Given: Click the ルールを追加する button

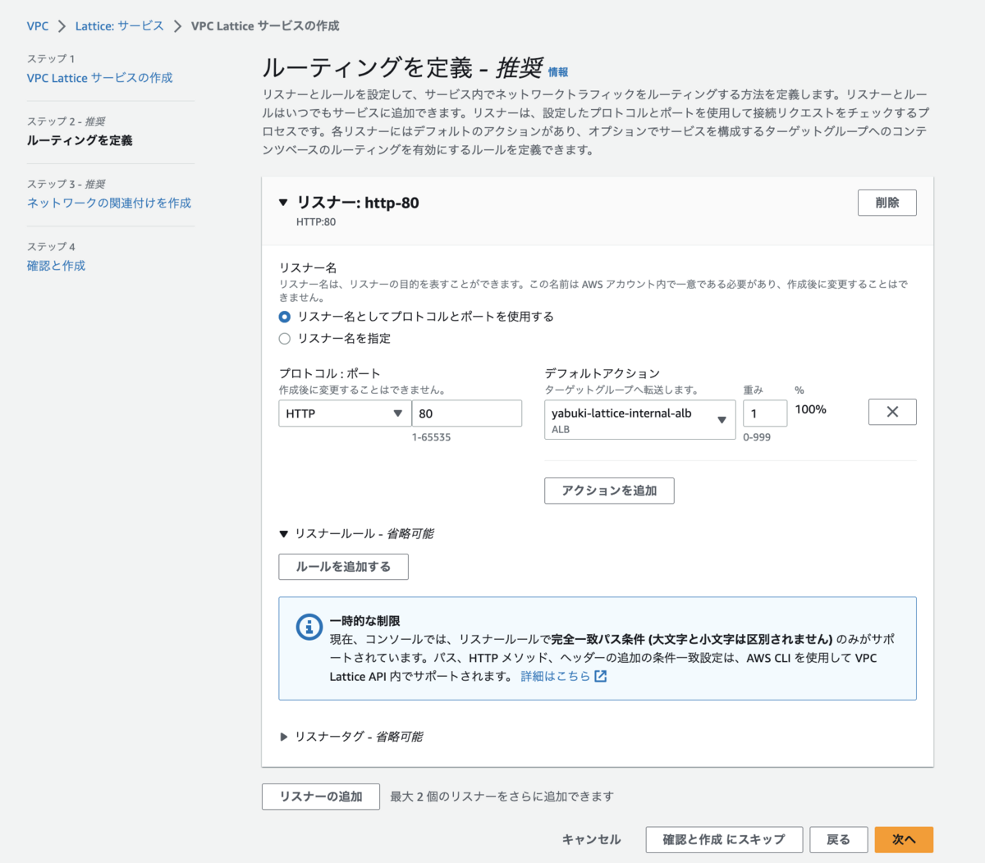Looking at the screenshot, I should pyautogui.click(x=343, y=567).
